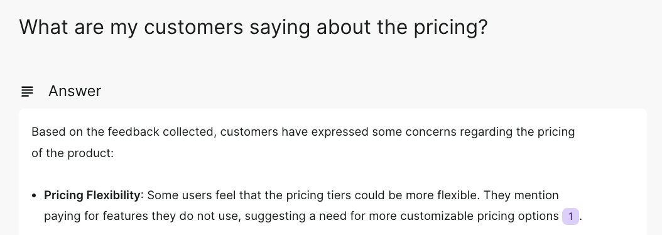Click the question title about pricing
Viewport: 662px width, 235px height.
click(x=253, y=27)
